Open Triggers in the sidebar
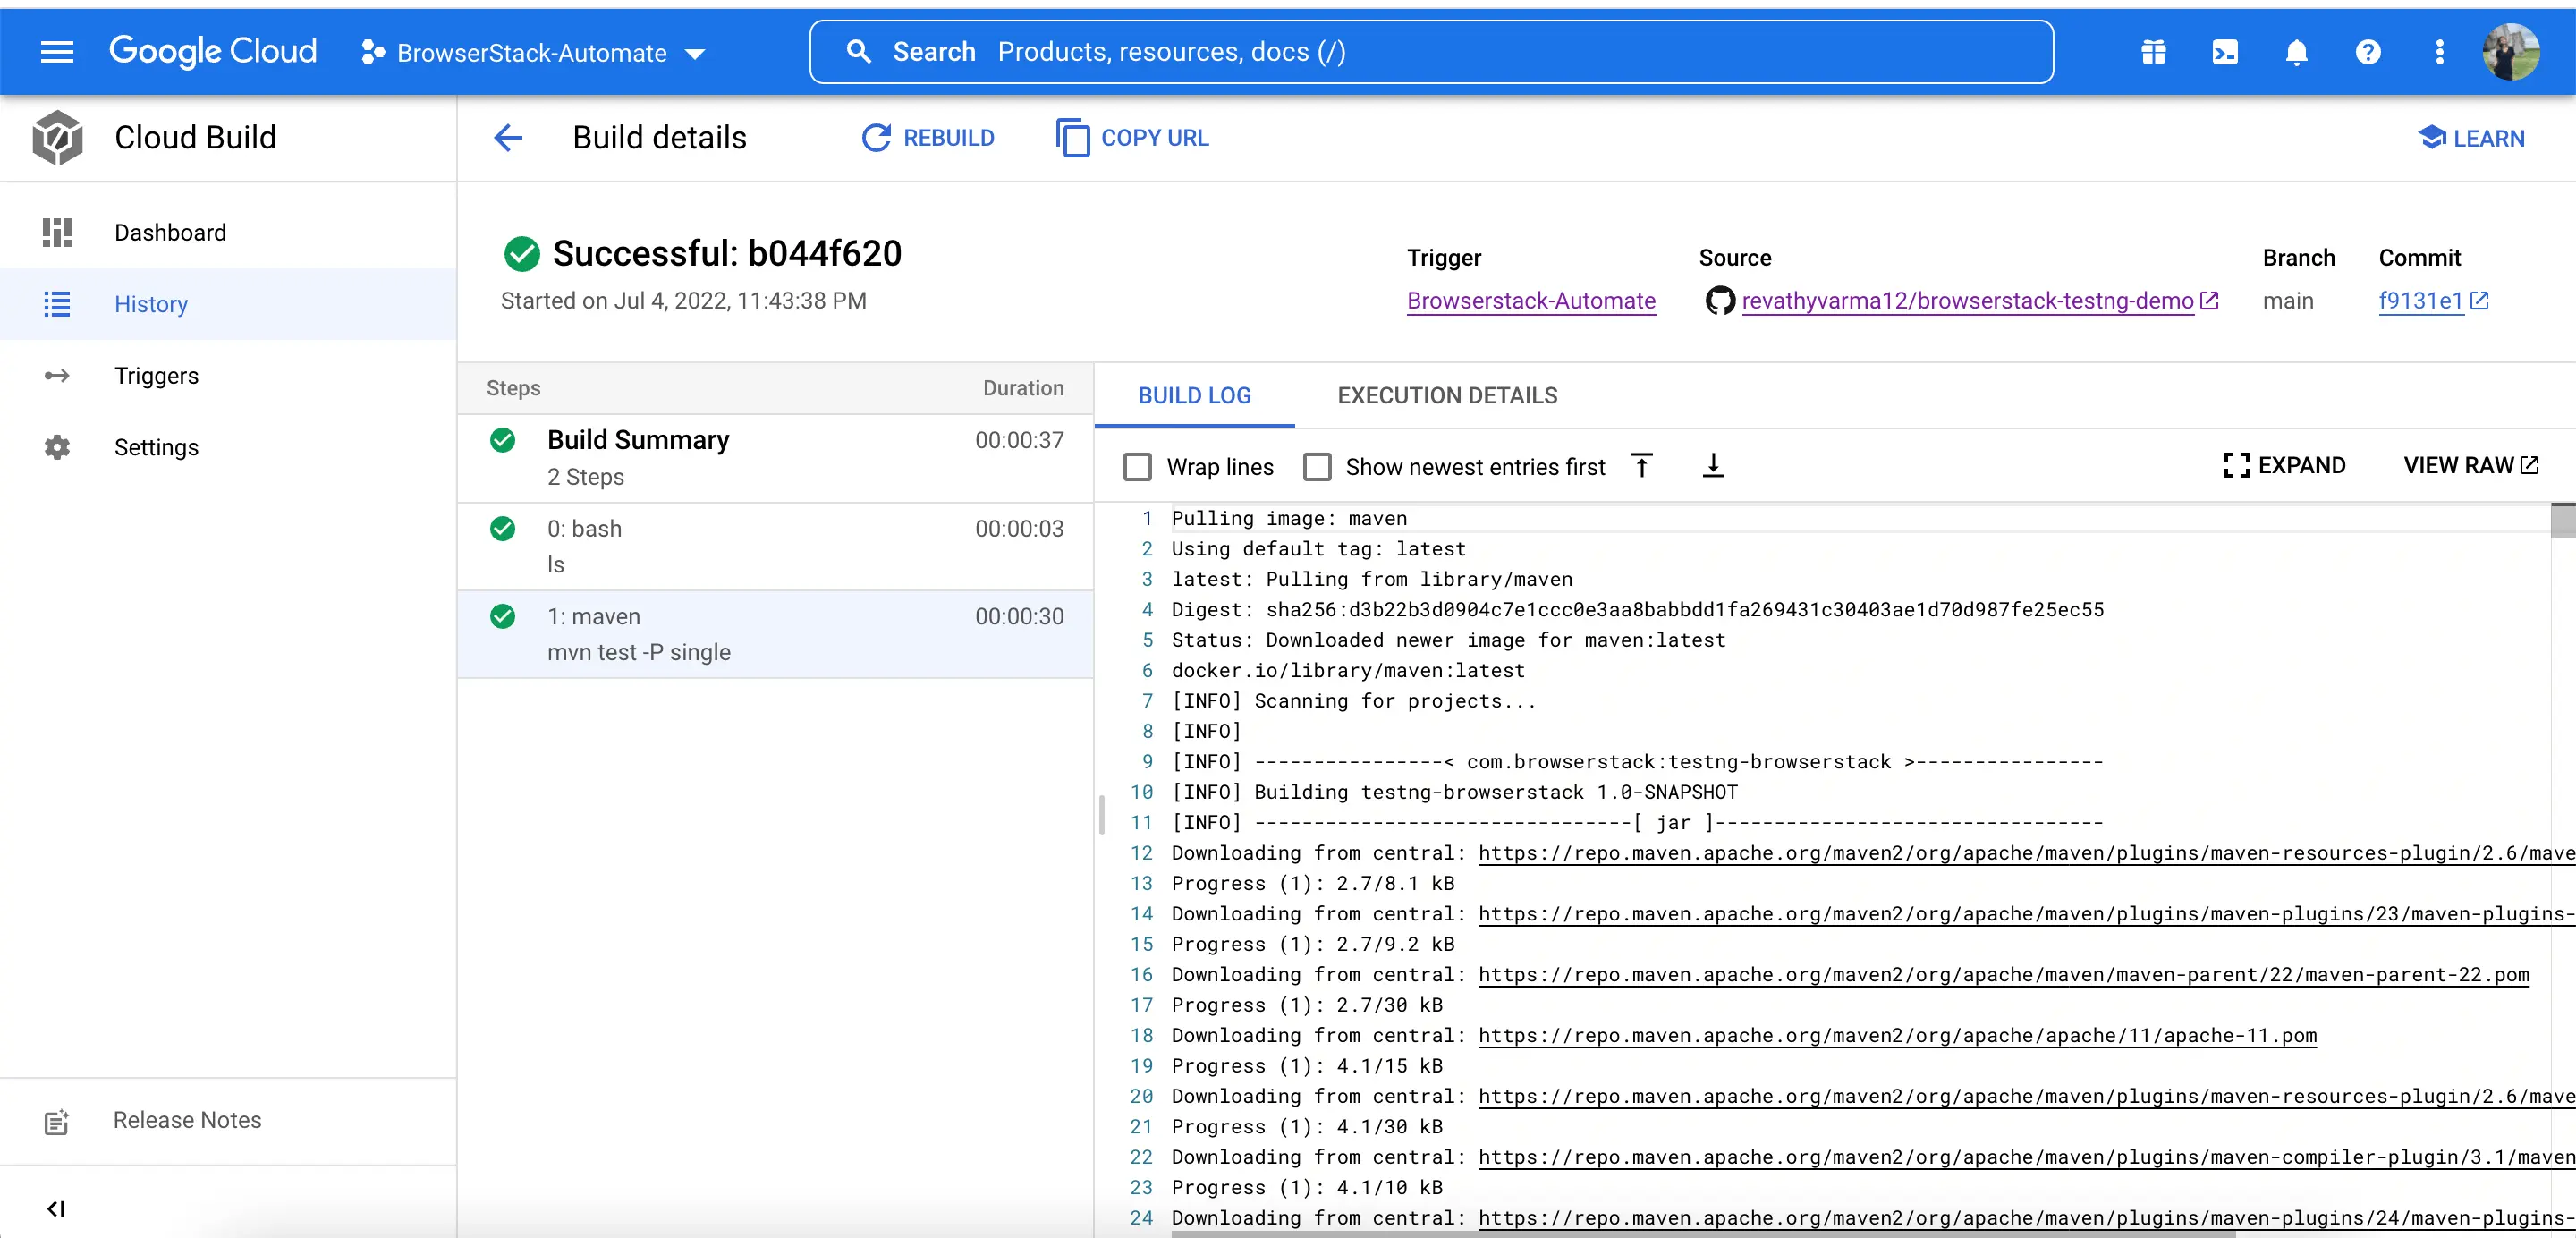The image size is (2576, 1238). (x=156, y=376)
